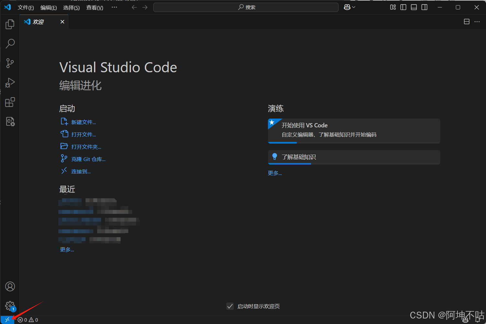Split the editor to the right
The width and height of the screenshot is (486, 324).
[467, 22]
